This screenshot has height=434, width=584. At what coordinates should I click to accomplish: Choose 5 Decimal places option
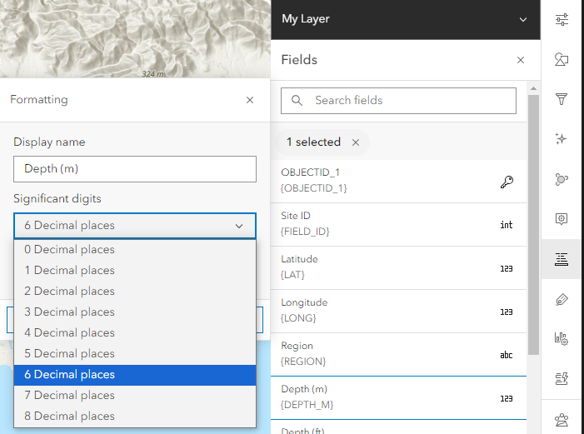pos(135,354)
